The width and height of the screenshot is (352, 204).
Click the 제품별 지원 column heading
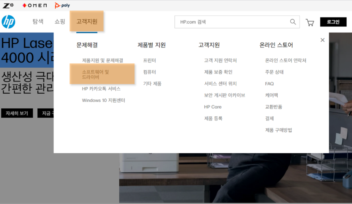click(151, 45)
